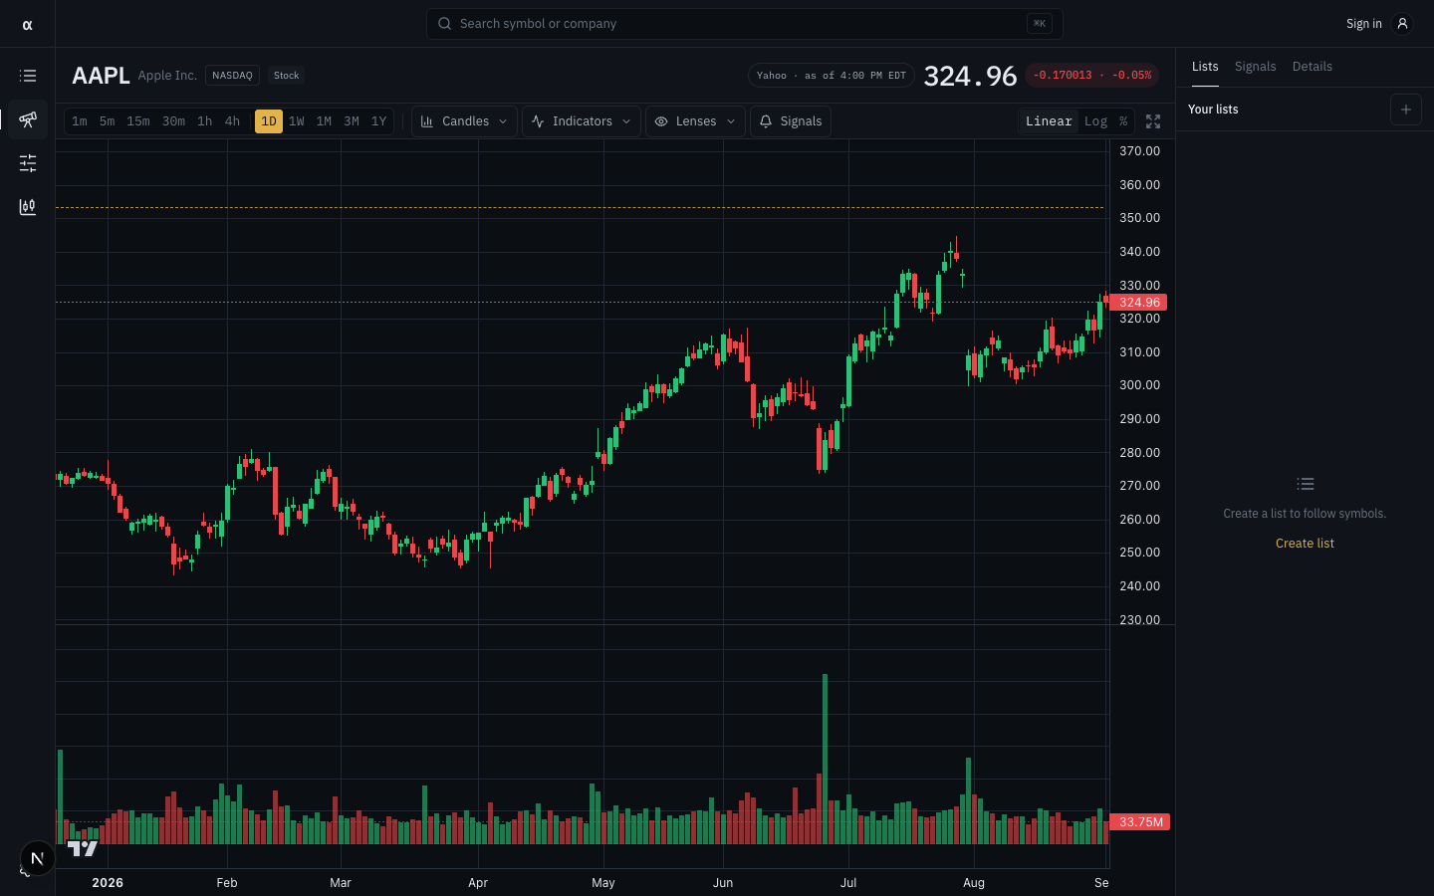Click the N avatar badge
The height and width of the screenshot is (896, 1434).
[x=38, y=858]
